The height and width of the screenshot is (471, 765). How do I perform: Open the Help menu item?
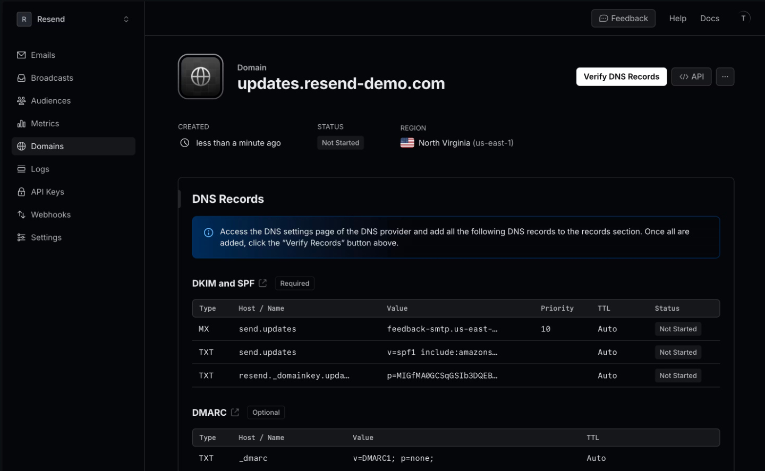tap(677, 18)
